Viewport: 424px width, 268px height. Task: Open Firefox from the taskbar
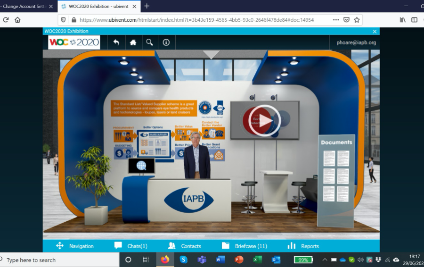click(165, 260)
